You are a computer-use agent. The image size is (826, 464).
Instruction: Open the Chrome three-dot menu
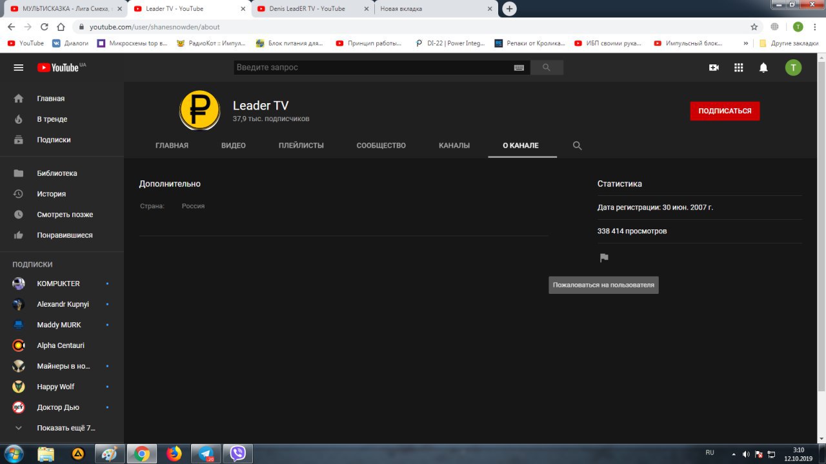coord(816,27)
